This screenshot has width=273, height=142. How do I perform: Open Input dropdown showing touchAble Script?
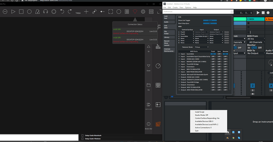(202, 36)
